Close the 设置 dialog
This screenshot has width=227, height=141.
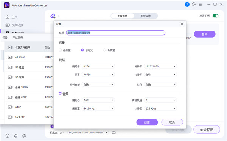pos(182,24)
